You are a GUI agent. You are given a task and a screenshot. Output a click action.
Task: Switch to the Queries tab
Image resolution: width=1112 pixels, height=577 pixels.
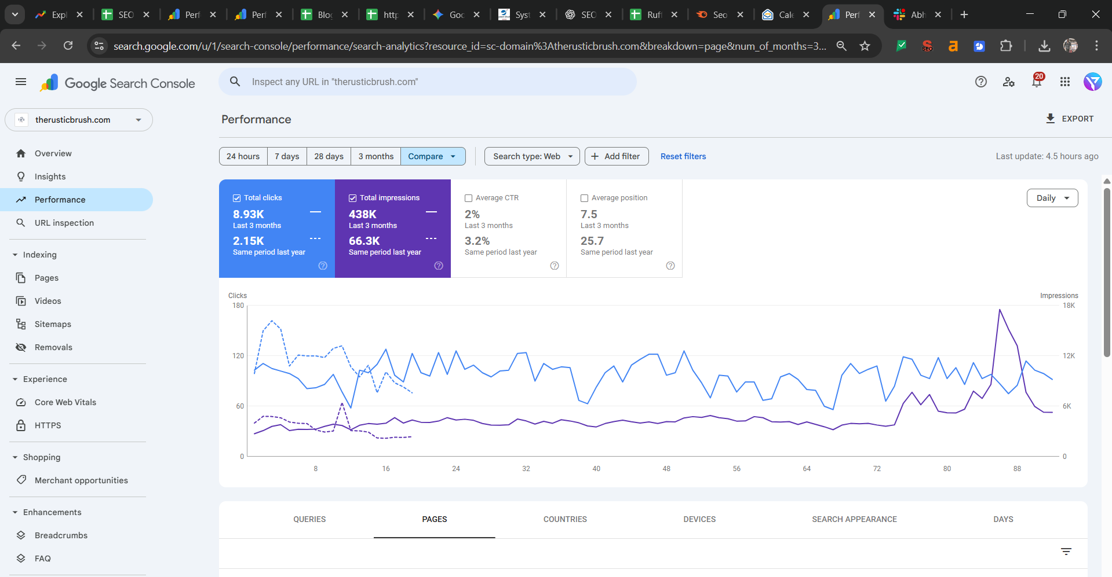coord(309,519)
